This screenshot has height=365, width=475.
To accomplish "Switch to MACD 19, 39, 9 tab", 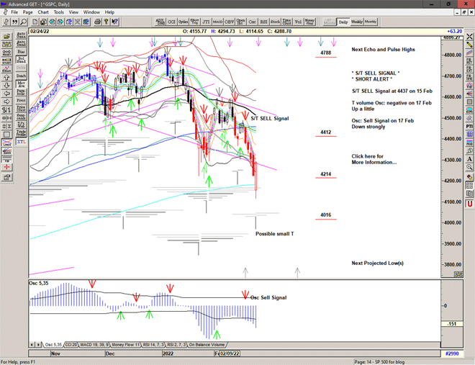I will [96, 346].
